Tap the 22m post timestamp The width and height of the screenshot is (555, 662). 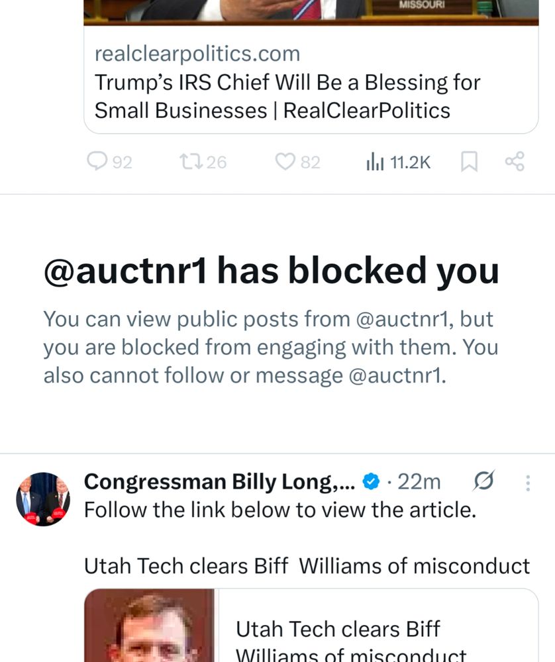point(419,483)
